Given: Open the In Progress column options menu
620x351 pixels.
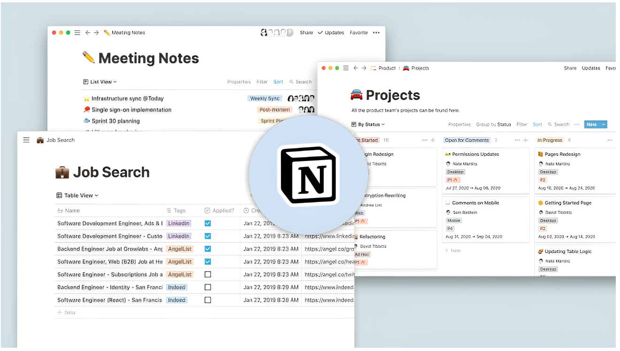Looking at the screenshot, I should point(610,140).
